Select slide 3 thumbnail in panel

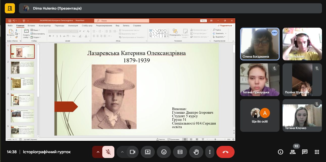(22, 84)
